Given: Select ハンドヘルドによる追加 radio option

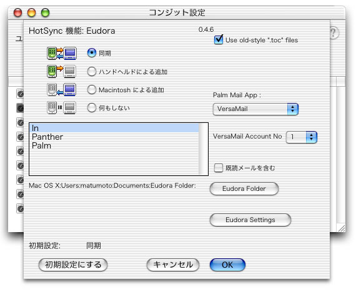Looking at the screenshot, I should pos(91,72).
